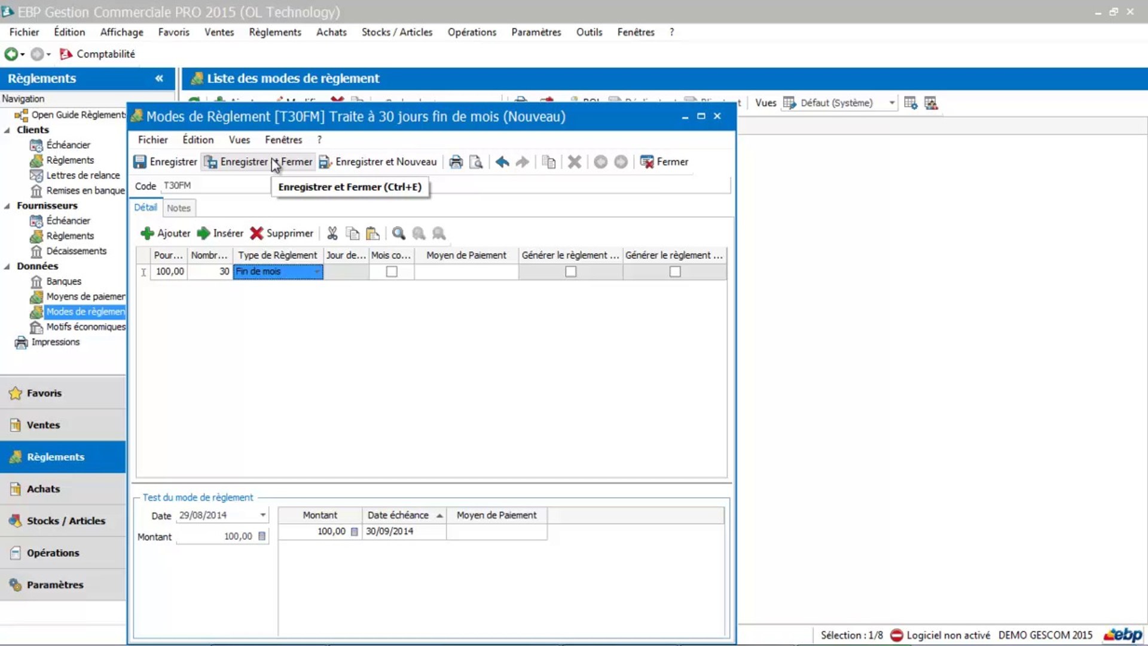
Task: Check the second Générer le règlement checkbox
Action: 675,272
